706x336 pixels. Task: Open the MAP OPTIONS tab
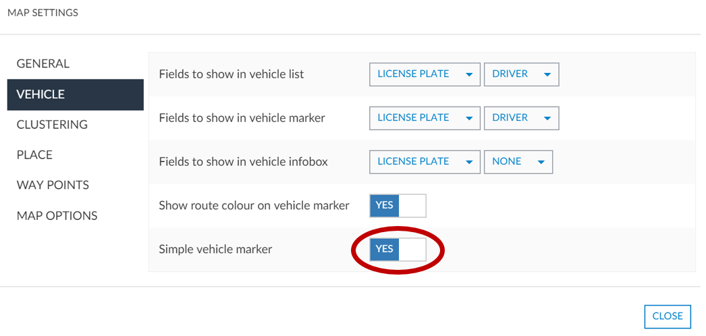click(57, 216)
